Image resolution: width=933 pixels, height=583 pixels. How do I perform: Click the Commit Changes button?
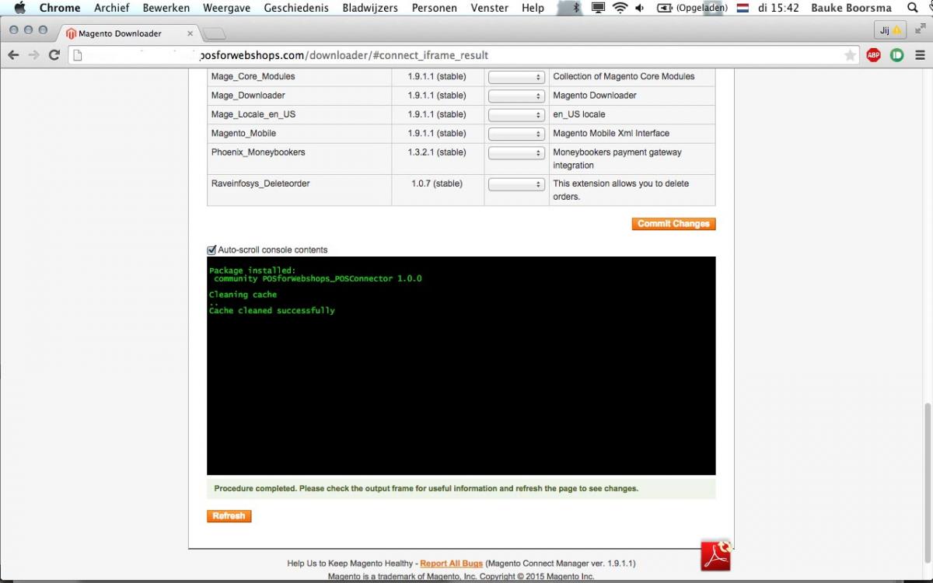(673, 224)
